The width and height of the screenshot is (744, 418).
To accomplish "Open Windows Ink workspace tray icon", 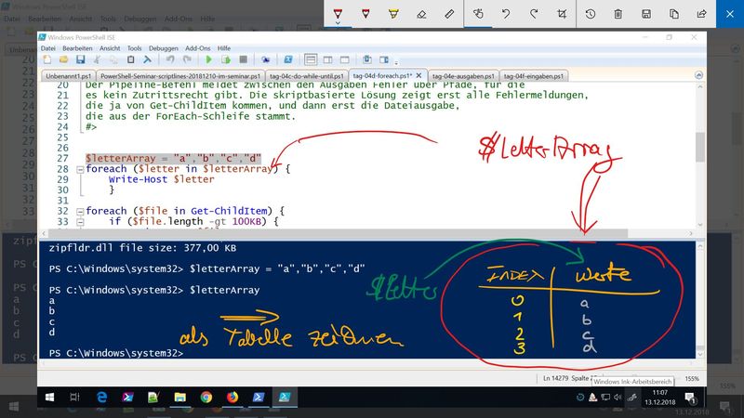I will click(x=632, y=398).
